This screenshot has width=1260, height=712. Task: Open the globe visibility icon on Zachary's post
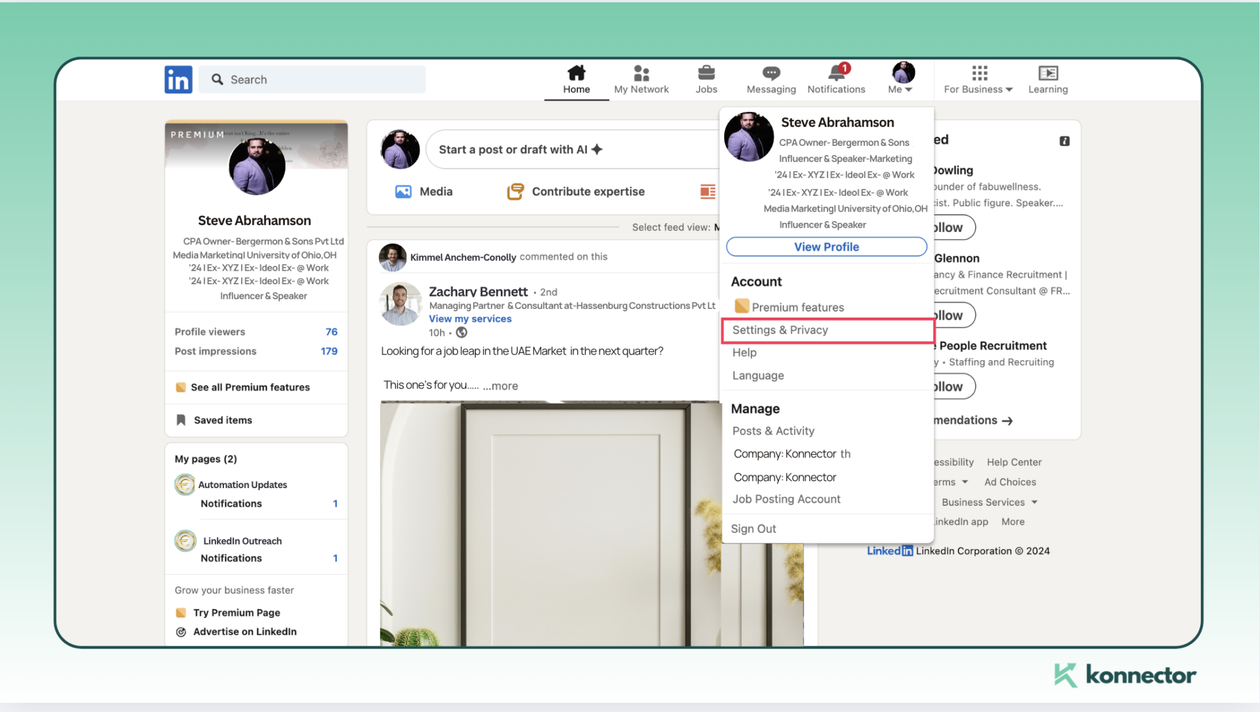pos(462,332)
